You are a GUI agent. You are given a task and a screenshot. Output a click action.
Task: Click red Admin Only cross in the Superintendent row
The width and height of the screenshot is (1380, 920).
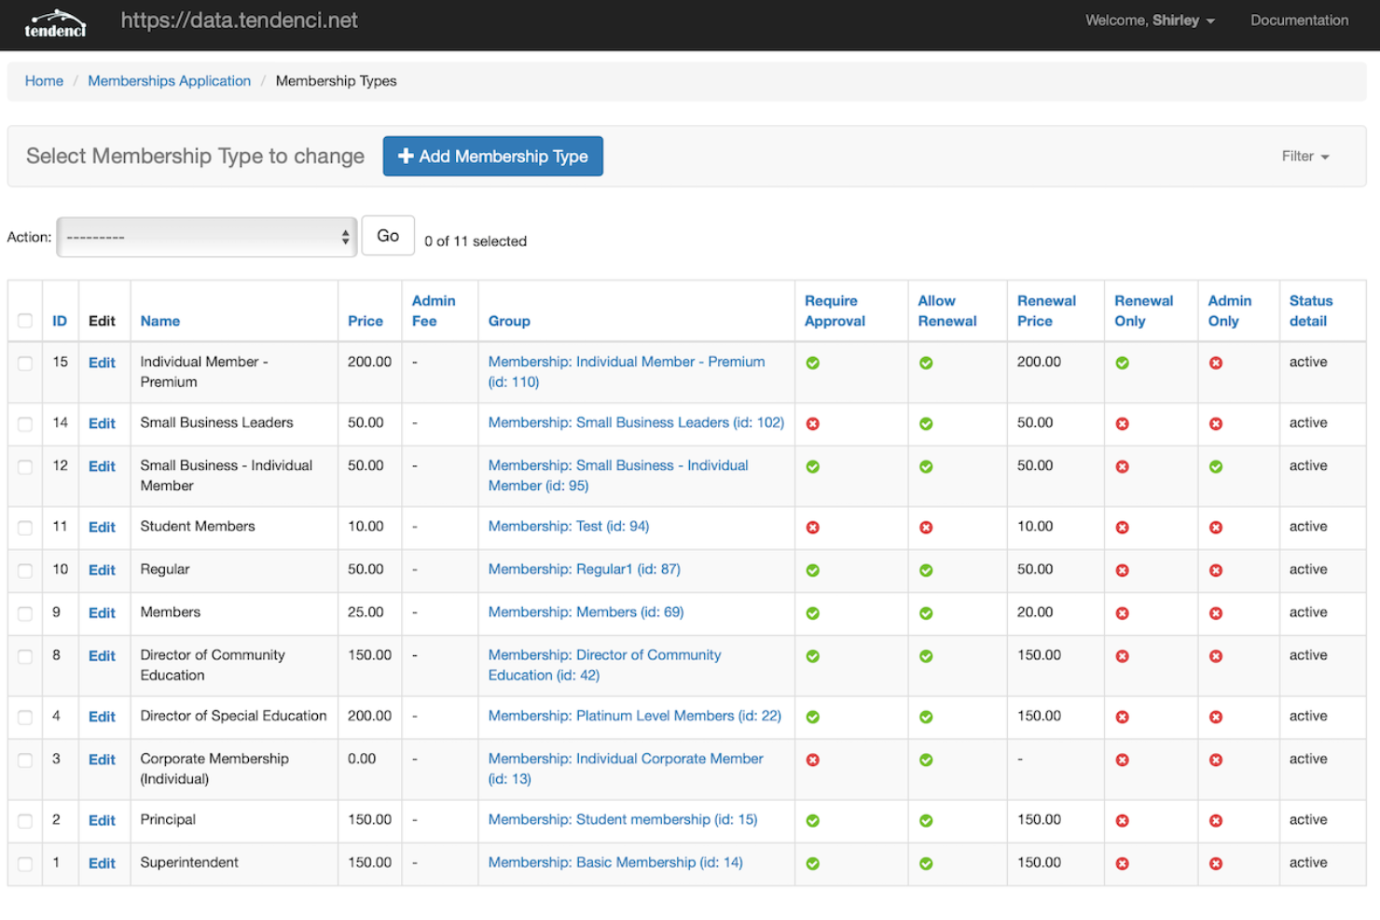pos(1215,863)
